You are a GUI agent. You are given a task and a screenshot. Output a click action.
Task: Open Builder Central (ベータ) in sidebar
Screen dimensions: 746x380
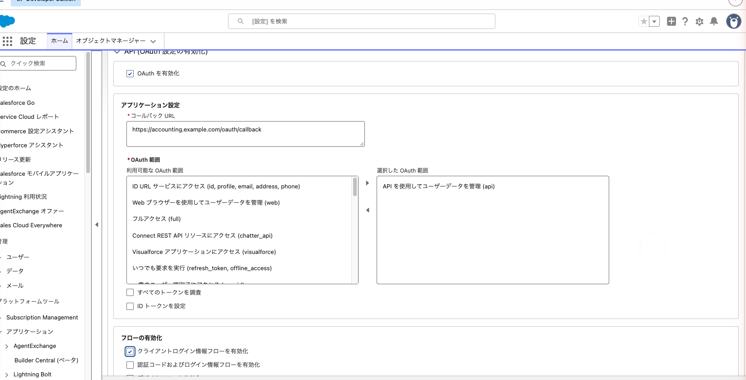point(47,360)
